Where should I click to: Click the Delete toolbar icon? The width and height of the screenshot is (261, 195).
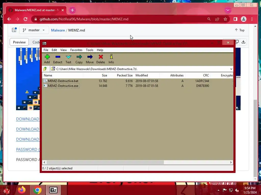[100, 59]
